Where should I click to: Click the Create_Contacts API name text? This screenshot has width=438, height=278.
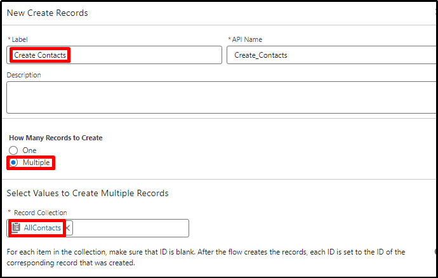click(x=261, y=55)
